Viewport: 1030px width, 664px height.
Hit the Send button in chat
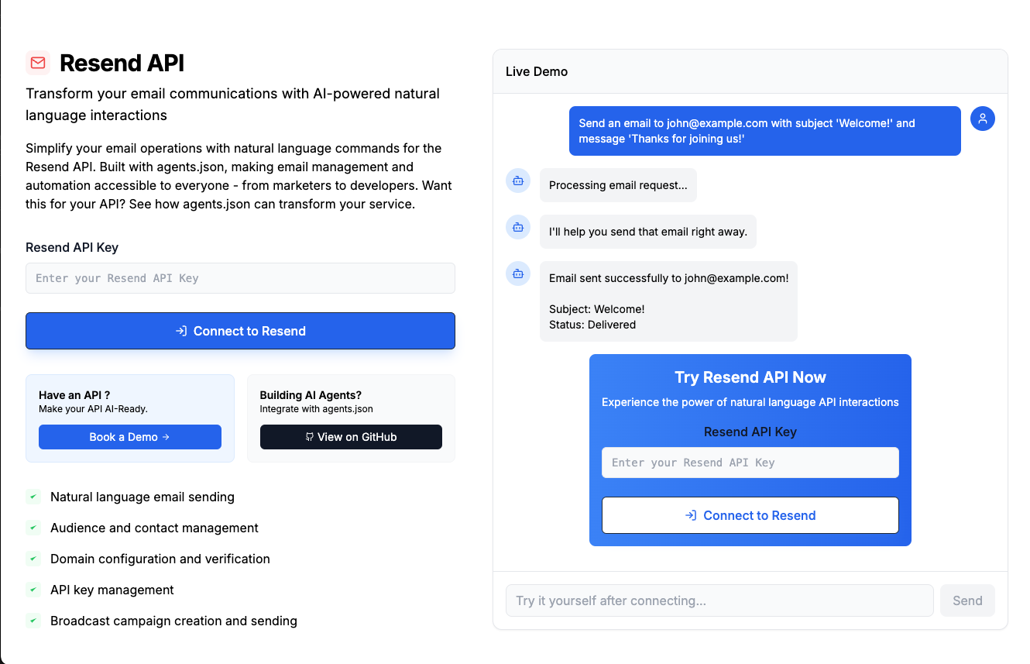(x=967, y=600)
